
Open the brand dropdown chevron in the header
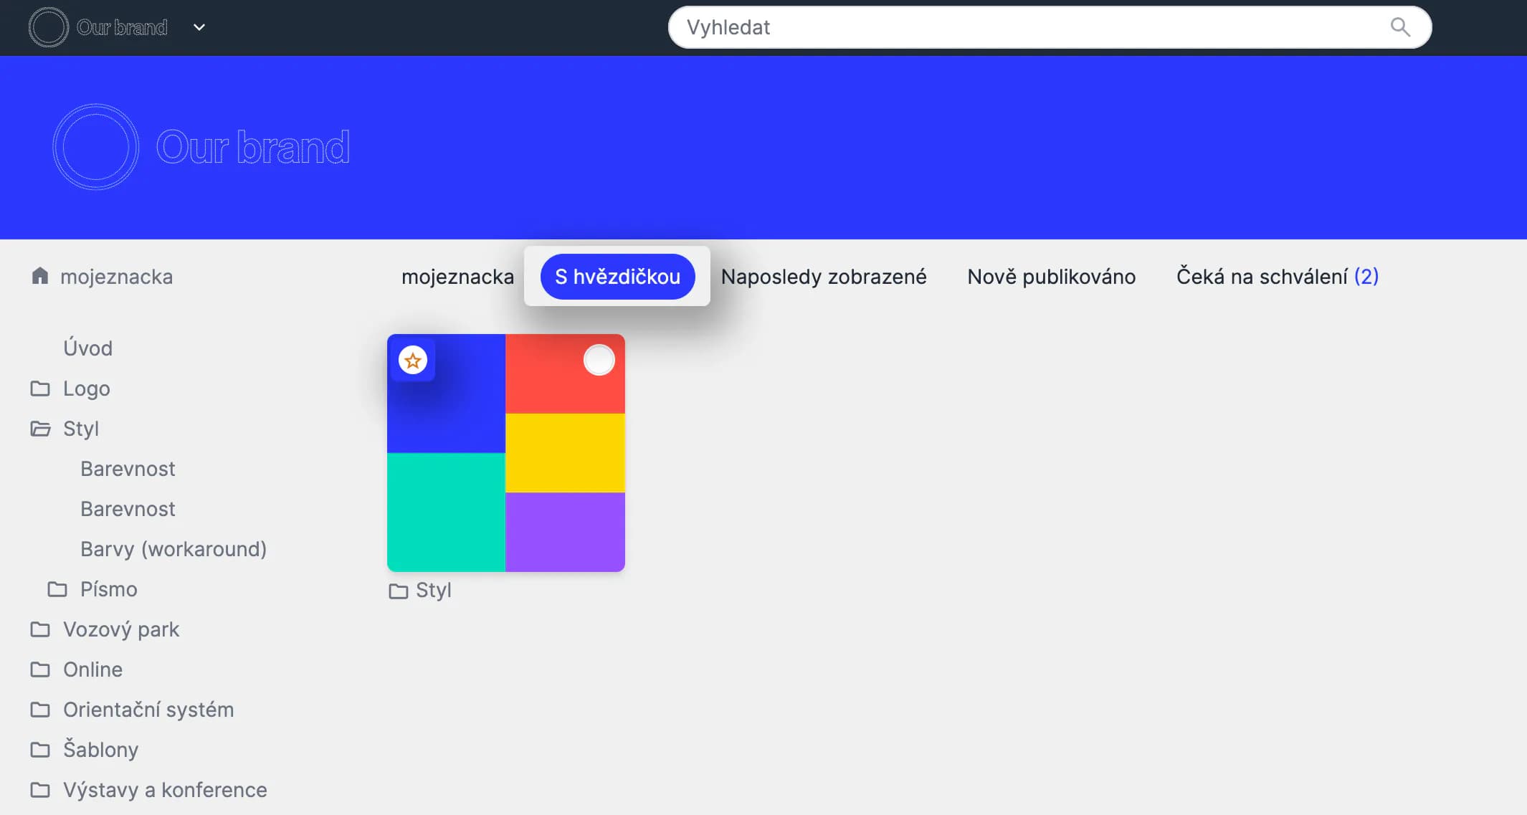199,27
